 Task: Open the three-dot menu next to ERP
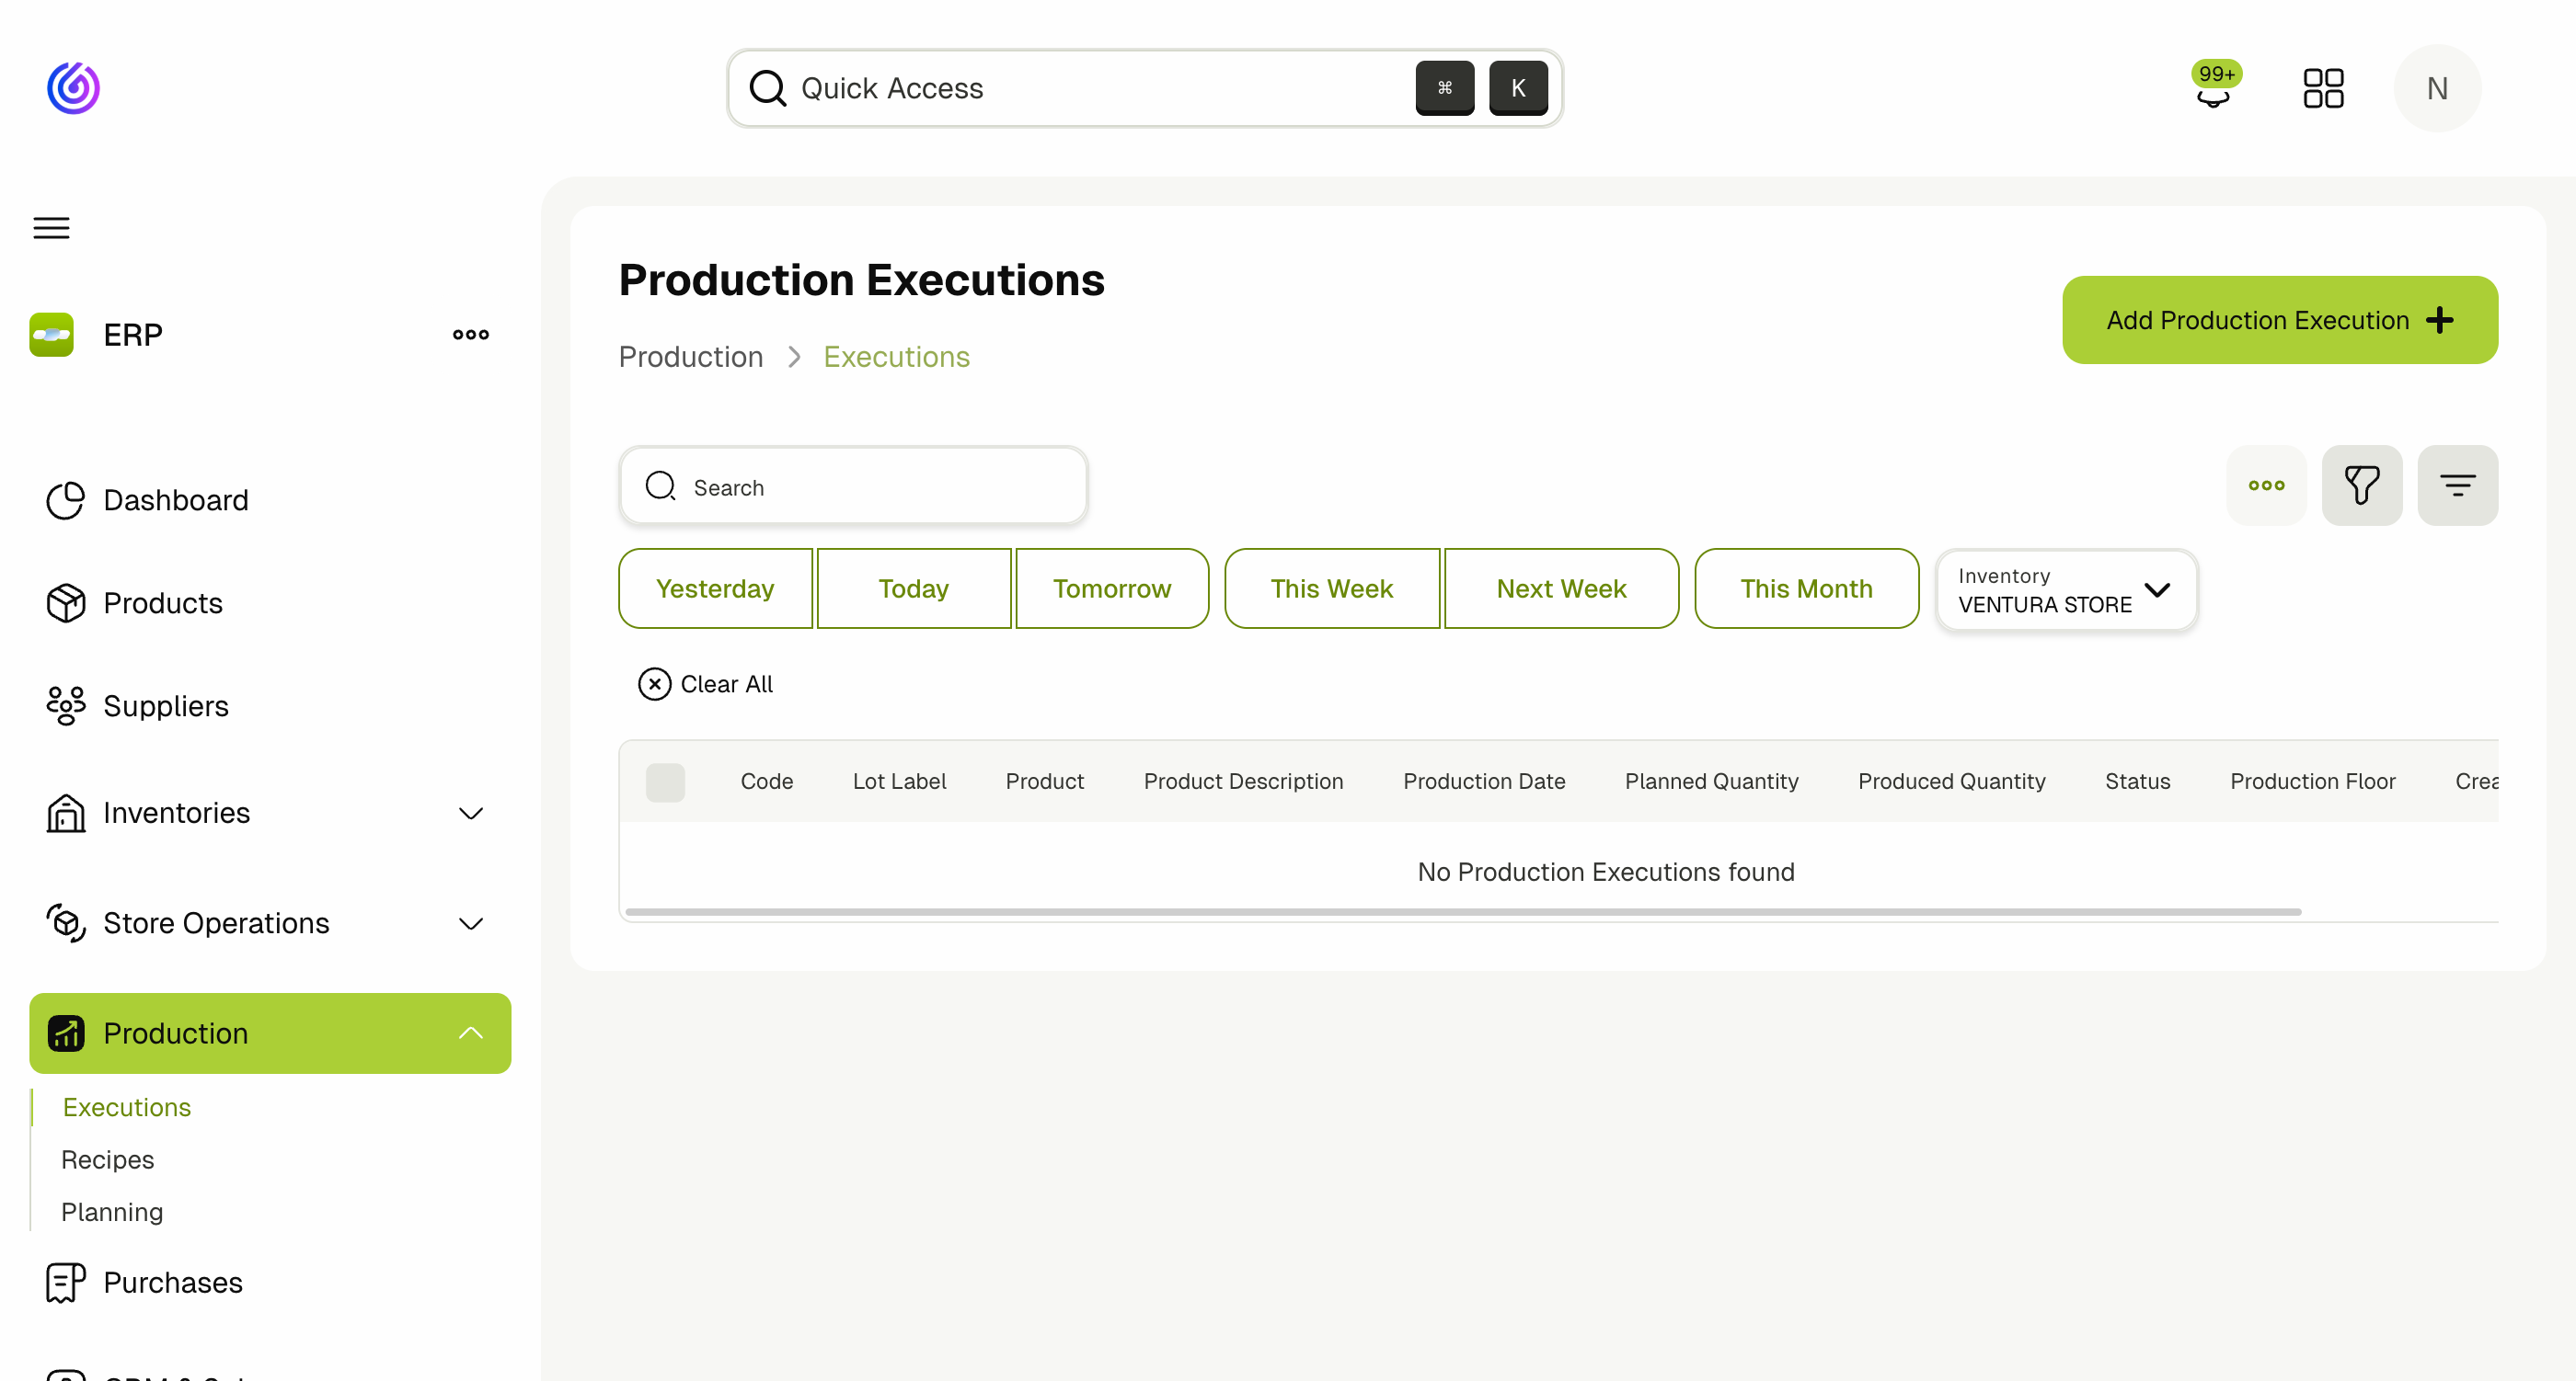[x=470, y=335]
